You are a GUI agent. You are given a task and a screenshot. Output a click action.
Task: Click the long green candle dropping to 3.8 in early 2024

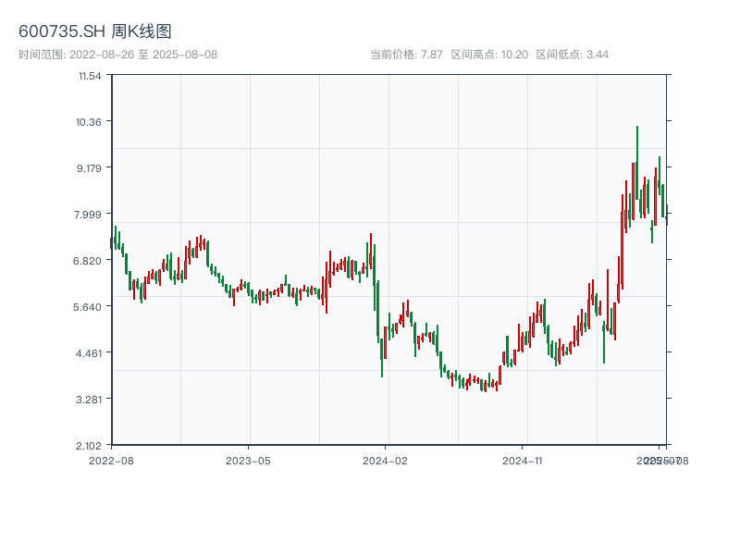pos(382,357)
